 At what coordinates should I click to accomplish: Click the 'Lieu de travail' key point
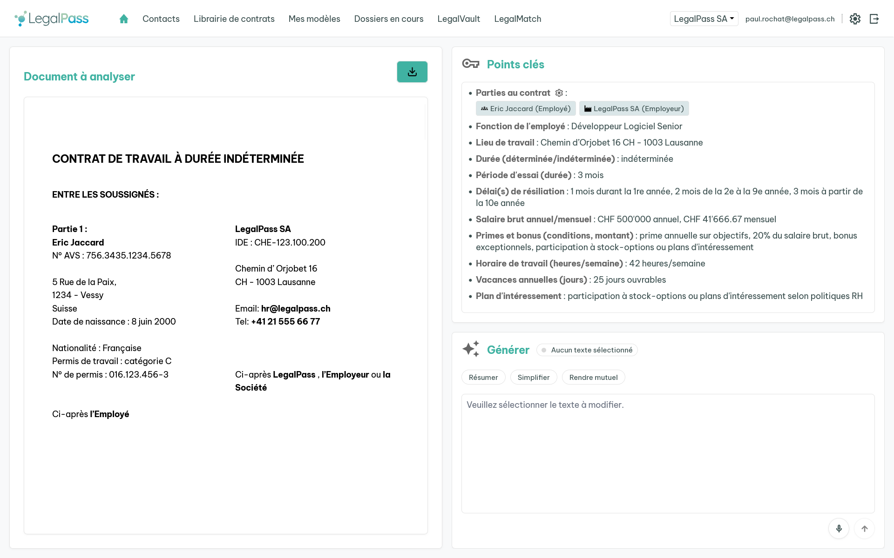point(589,142)
